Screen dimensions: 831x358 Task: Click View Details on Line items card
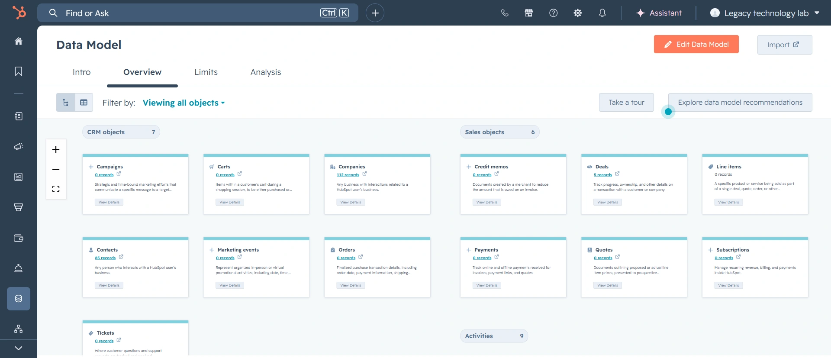click(728, 202)
